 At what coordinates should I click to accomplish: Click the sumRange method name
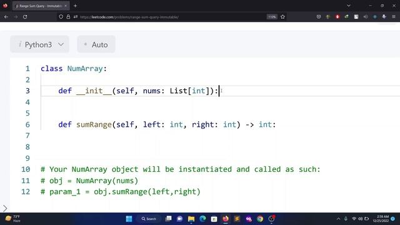point(94,124)
